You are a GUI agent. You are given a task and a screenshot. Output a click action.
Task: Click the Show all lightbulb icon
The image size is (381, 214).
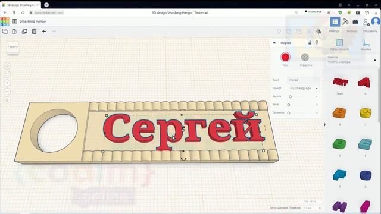(x=279, y=32)
